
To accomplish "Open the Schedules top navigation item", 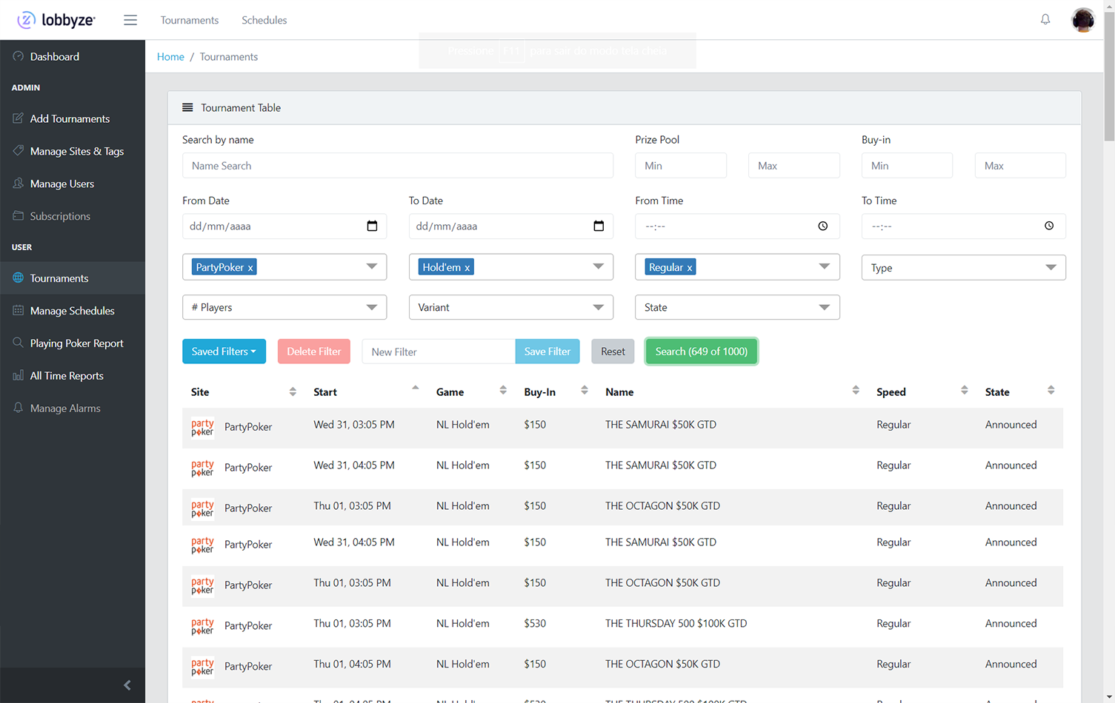I will click(264, 20).
